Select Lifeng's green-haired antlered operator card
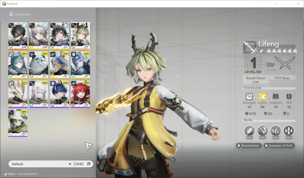The width and height of the screenshot is (304, 178). [x=80, y=36]
